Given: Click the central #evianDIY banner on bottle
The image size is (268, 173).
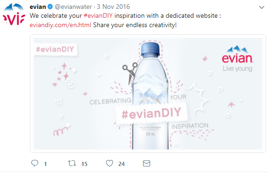Looking at the screenshot, I should click(x=151, y=113).
